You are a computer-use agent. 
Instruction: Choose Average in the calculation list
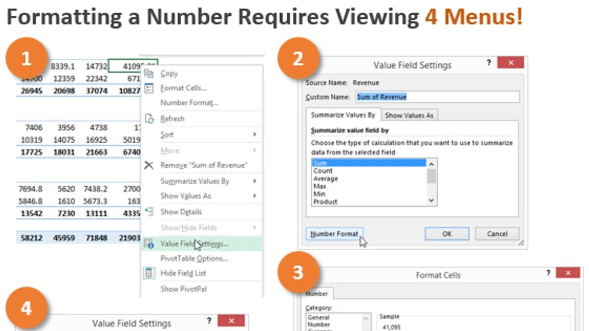[369, 178]
